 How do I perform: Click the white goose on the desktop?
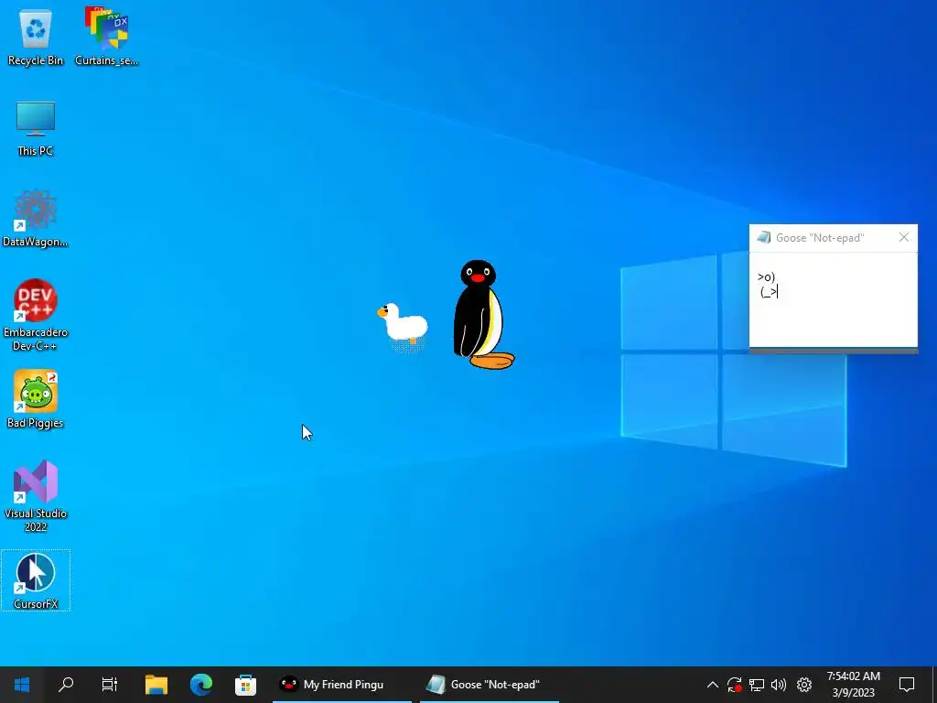pos(403,326)
